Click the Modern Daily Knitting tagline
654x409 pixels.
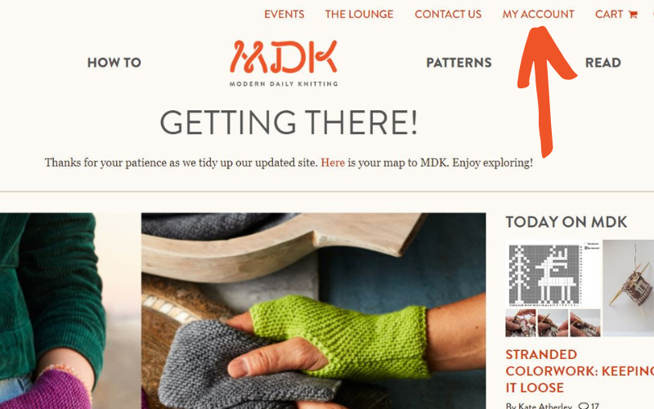click(x=283, y=83)
